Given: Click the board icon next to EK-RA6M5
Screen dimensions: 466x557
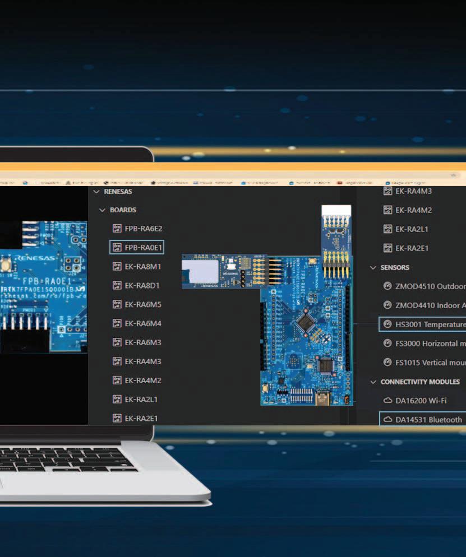Looking at the screenshot, I should tap(117, 304).
